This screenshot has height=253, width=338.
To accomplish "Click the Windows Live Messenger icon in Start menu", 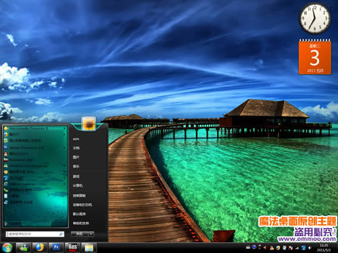I will (6, 166).
